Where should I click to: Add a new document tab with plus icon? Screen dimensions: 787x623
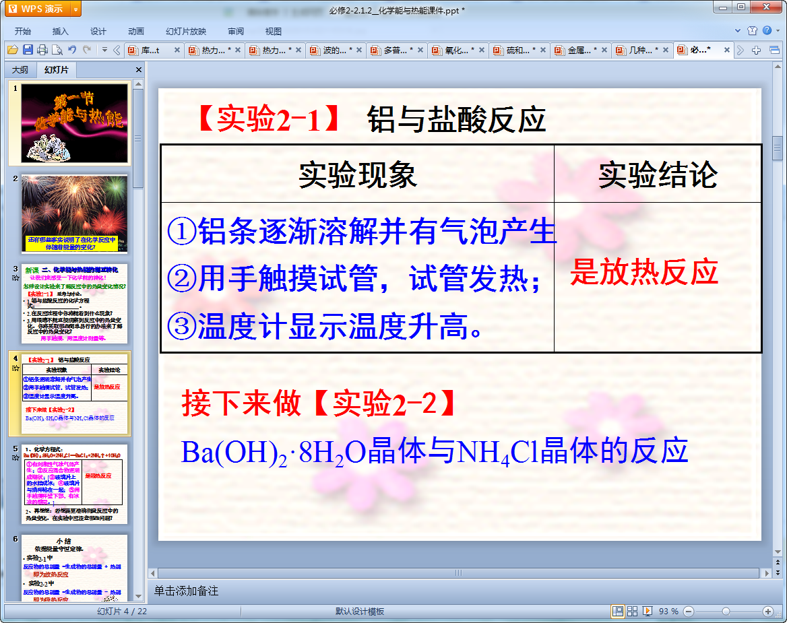pos(756,50)
